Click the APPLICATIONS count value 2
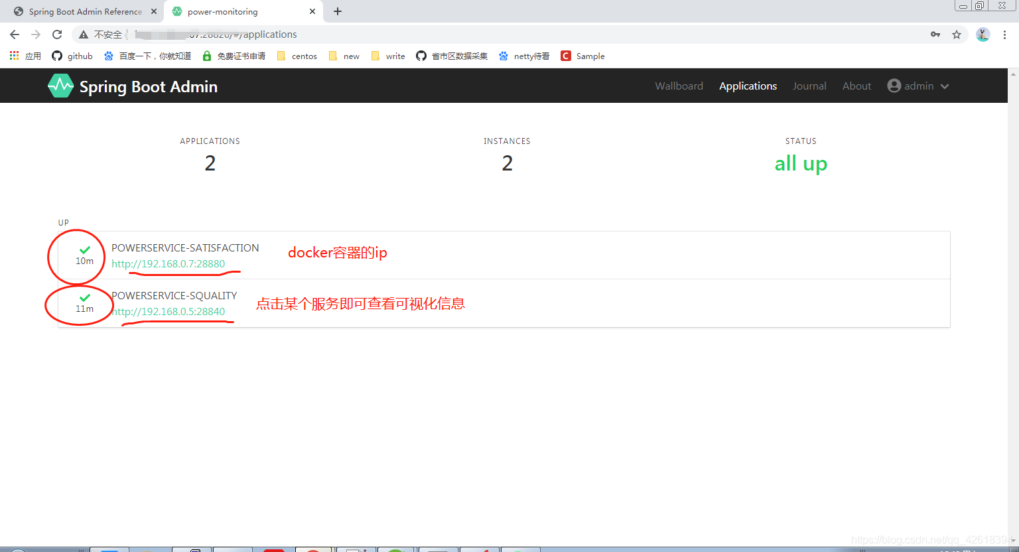This screenshot has width=1019, height=552. pos(210,163)
